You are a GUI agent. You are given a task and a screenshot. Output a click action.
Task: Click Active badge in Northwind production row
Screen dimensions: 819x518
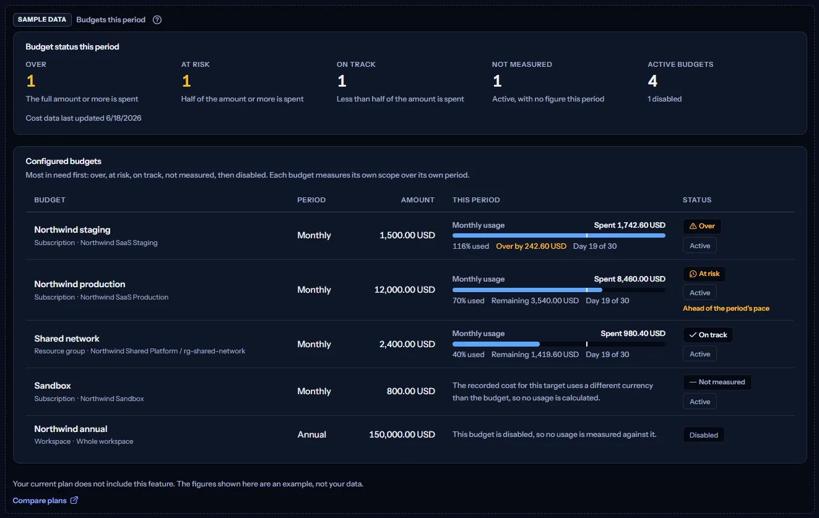(700, 293)
